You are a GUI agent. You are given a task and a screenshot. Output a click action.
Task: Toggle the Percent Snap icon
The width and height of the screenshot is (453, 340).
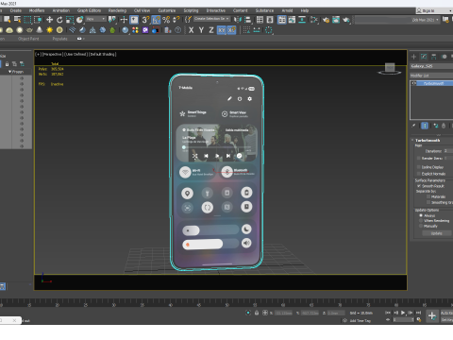tap(166, 20)
